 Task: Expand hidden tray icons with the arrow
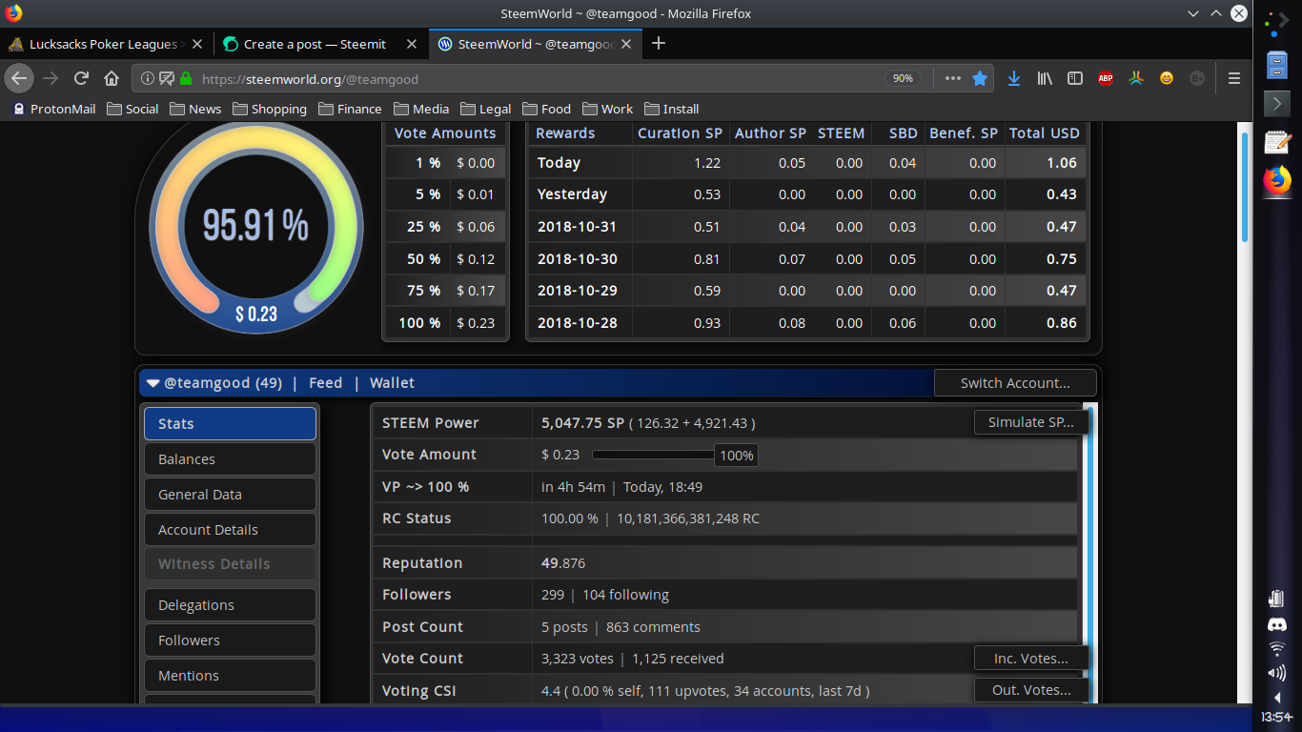pyautogui.click(x=1277, y=698)
